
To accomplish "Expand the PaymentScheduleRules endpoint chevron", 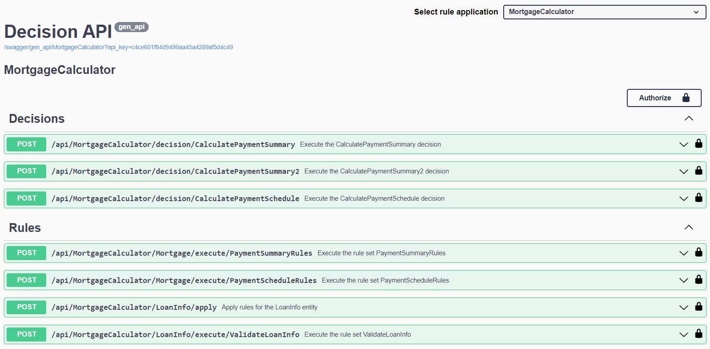I will [x=683, y=280].
